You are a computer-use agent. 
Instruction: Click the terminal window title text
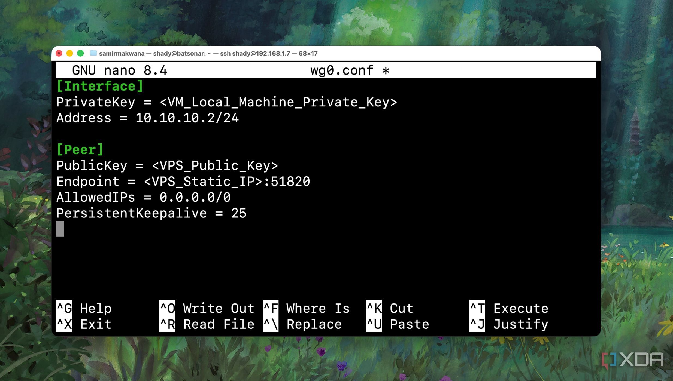[208, 53]
